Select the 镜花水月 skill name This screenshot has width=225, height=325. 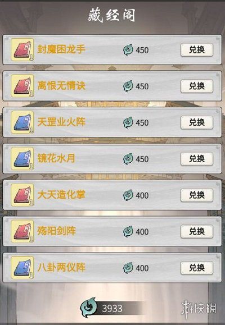[56, 158]
